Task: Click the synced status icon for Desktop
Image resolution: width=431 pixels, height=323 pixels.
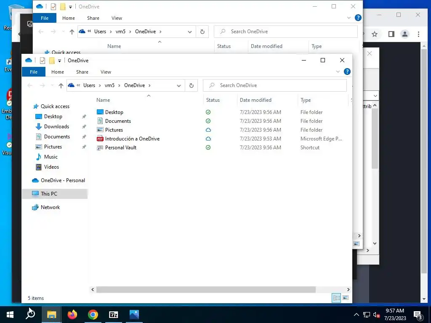Action: [208, 112]
